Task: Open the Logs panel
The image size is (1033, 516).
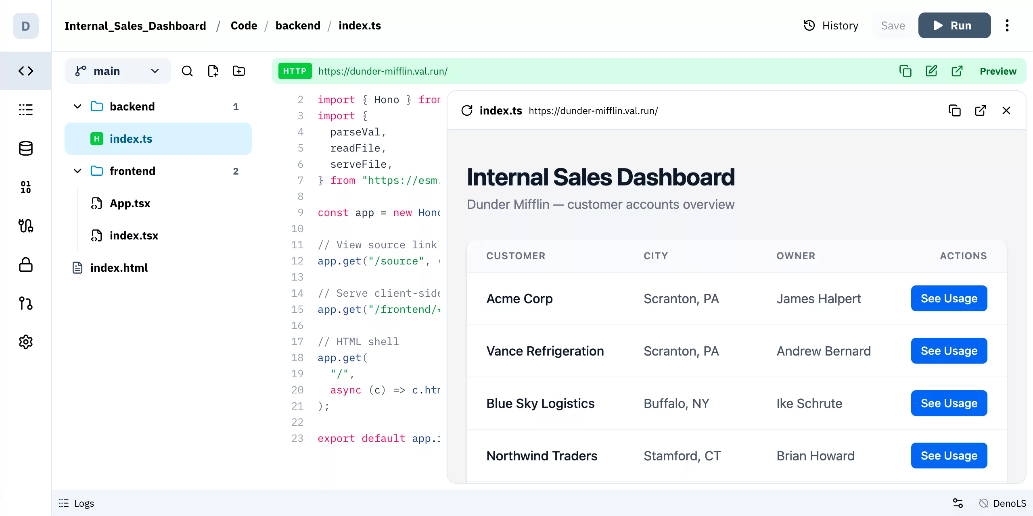Action: coord(77,503)
